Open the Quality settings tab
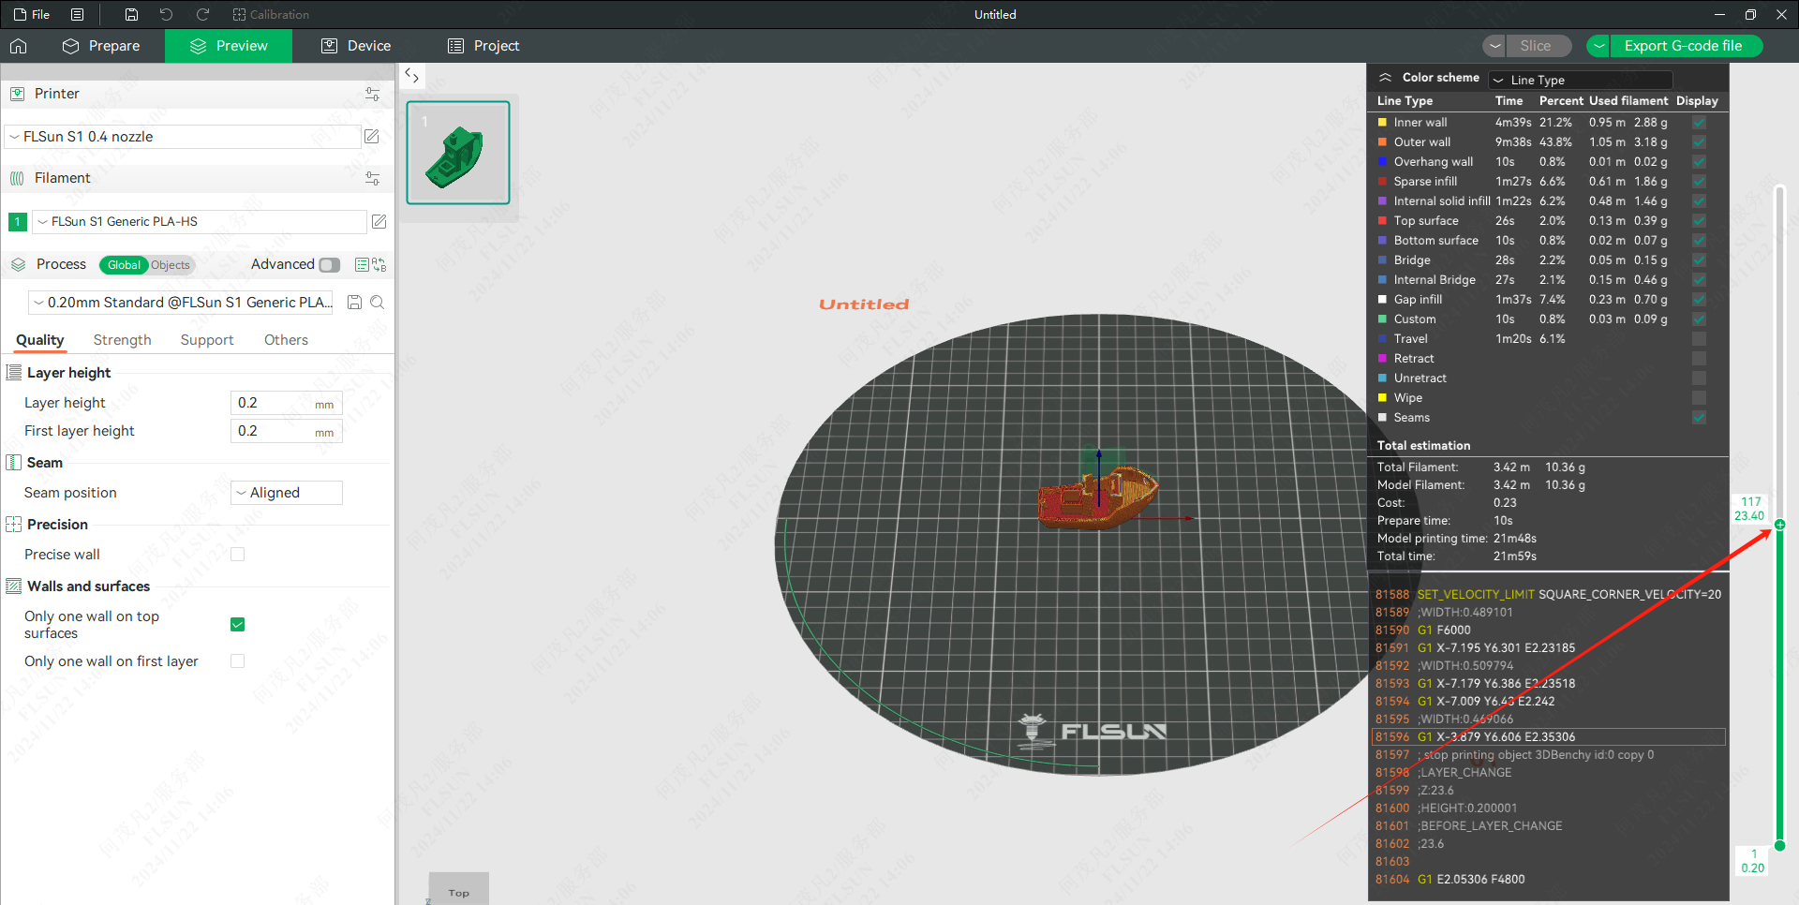Image resolution: width=1799 pixels, height=905 pixels. (40, 340)
